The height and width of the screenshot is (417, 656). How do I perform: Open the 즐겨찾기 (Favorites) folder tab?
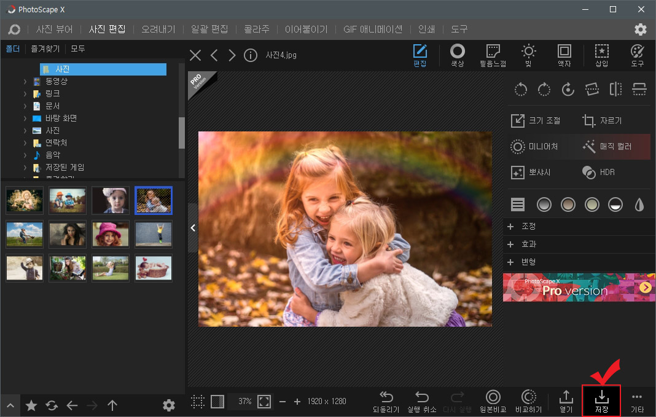45,49
